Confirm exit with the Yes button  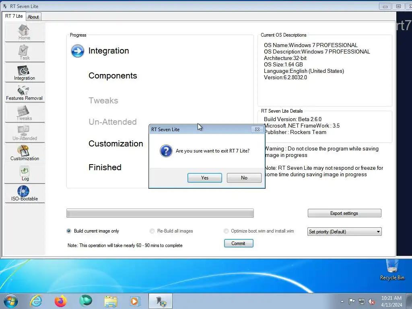click(x=205, y=178)
